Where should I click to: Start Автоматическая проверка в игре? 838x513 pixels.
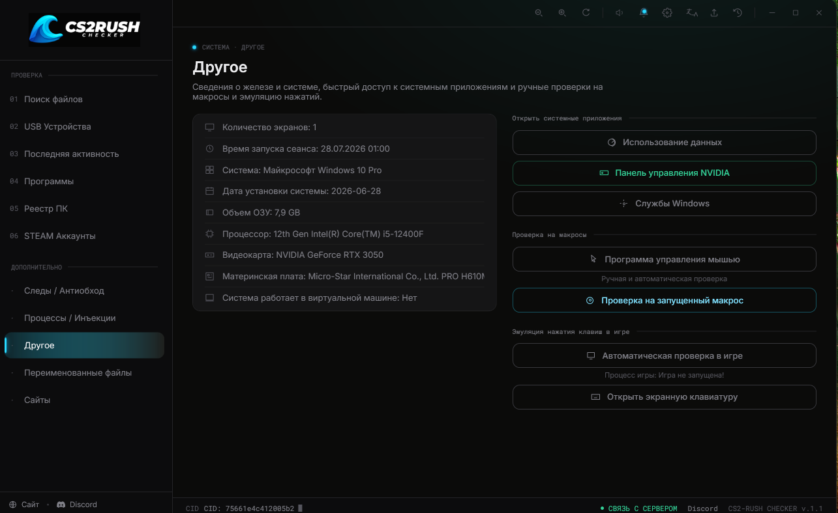pos(665,356)
